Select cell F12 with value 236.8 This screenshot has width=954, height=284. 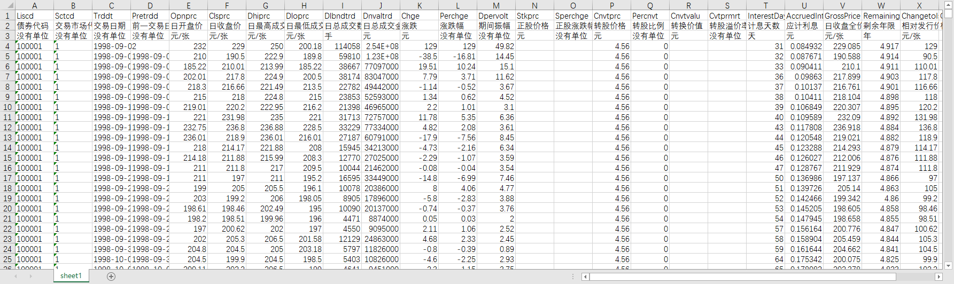point(227,128)
